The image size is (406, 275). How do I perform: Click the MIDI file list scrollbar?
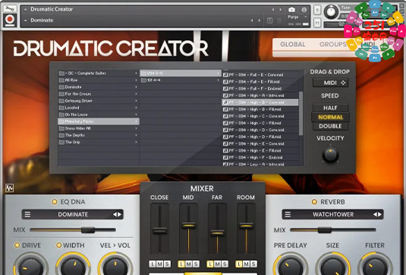click(x=301, y=113)
